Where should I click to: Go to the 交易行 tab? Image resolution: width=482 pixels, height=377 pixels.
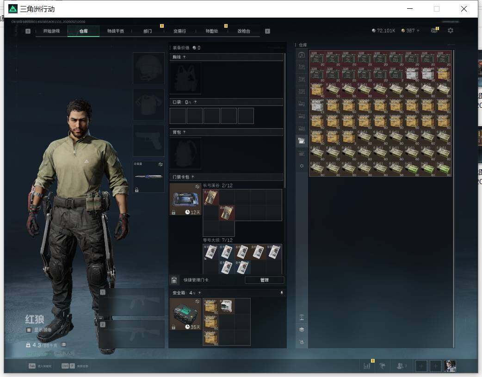click(x=179, y=31)
